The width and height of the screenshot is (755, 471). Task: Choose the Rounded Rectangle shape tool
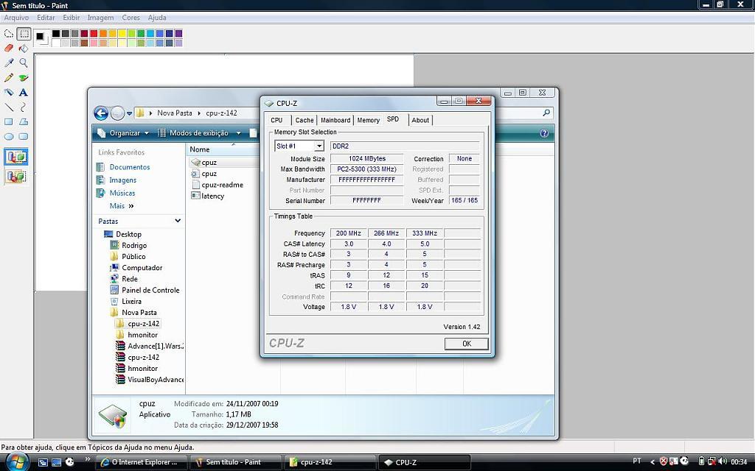(23, 136)
